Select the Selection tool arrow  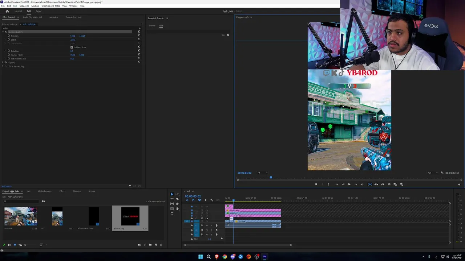coord(172,194)
